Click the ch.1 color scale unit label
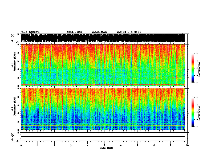Image resolution: width=211 pixels, height=163 pixels. (200, 70)
